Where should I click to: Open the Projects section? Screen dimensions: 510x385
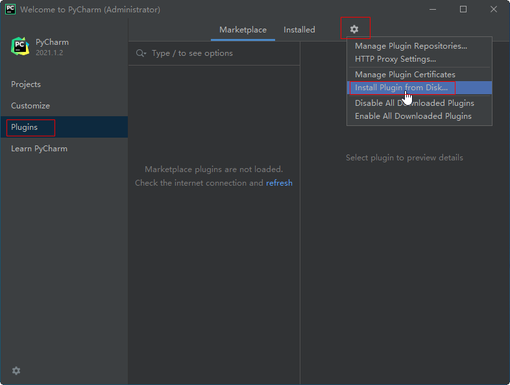pyautogui.click(x=64, y=84)
